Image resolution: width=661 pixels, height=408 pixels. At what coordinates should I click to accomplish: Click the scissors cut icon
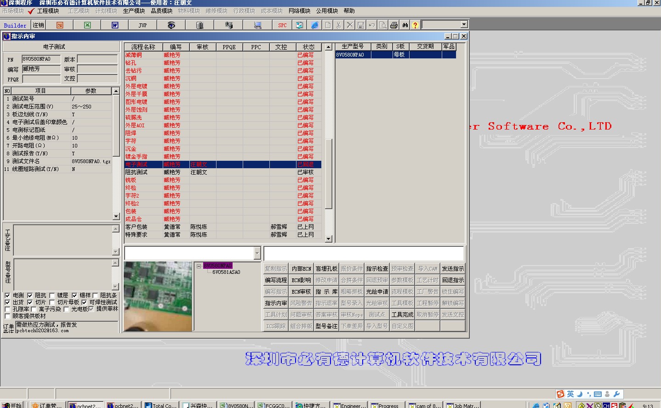tap(339, 25)
